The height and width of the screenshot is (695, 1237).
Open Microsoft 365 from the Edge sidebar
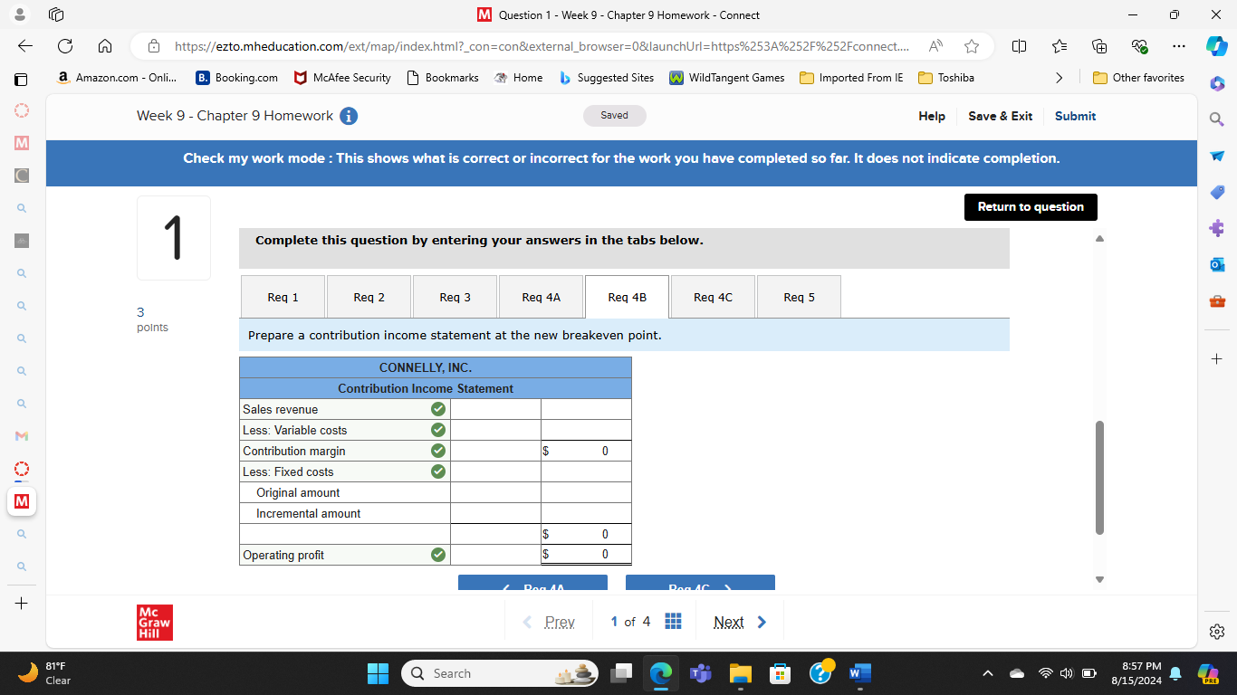click(1217, 83)
